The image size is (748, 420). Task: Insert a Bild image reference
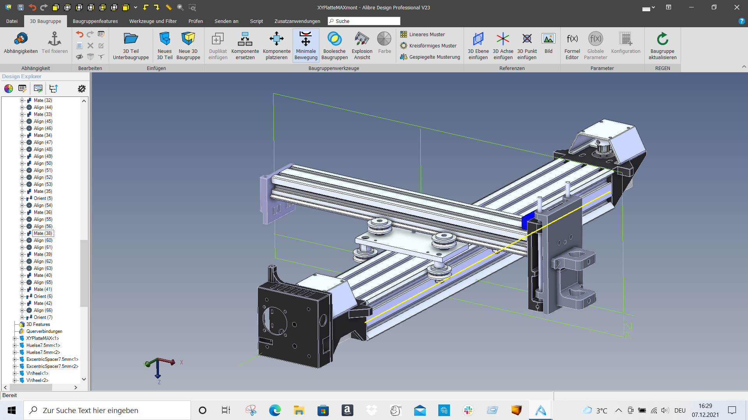[549, 43]
